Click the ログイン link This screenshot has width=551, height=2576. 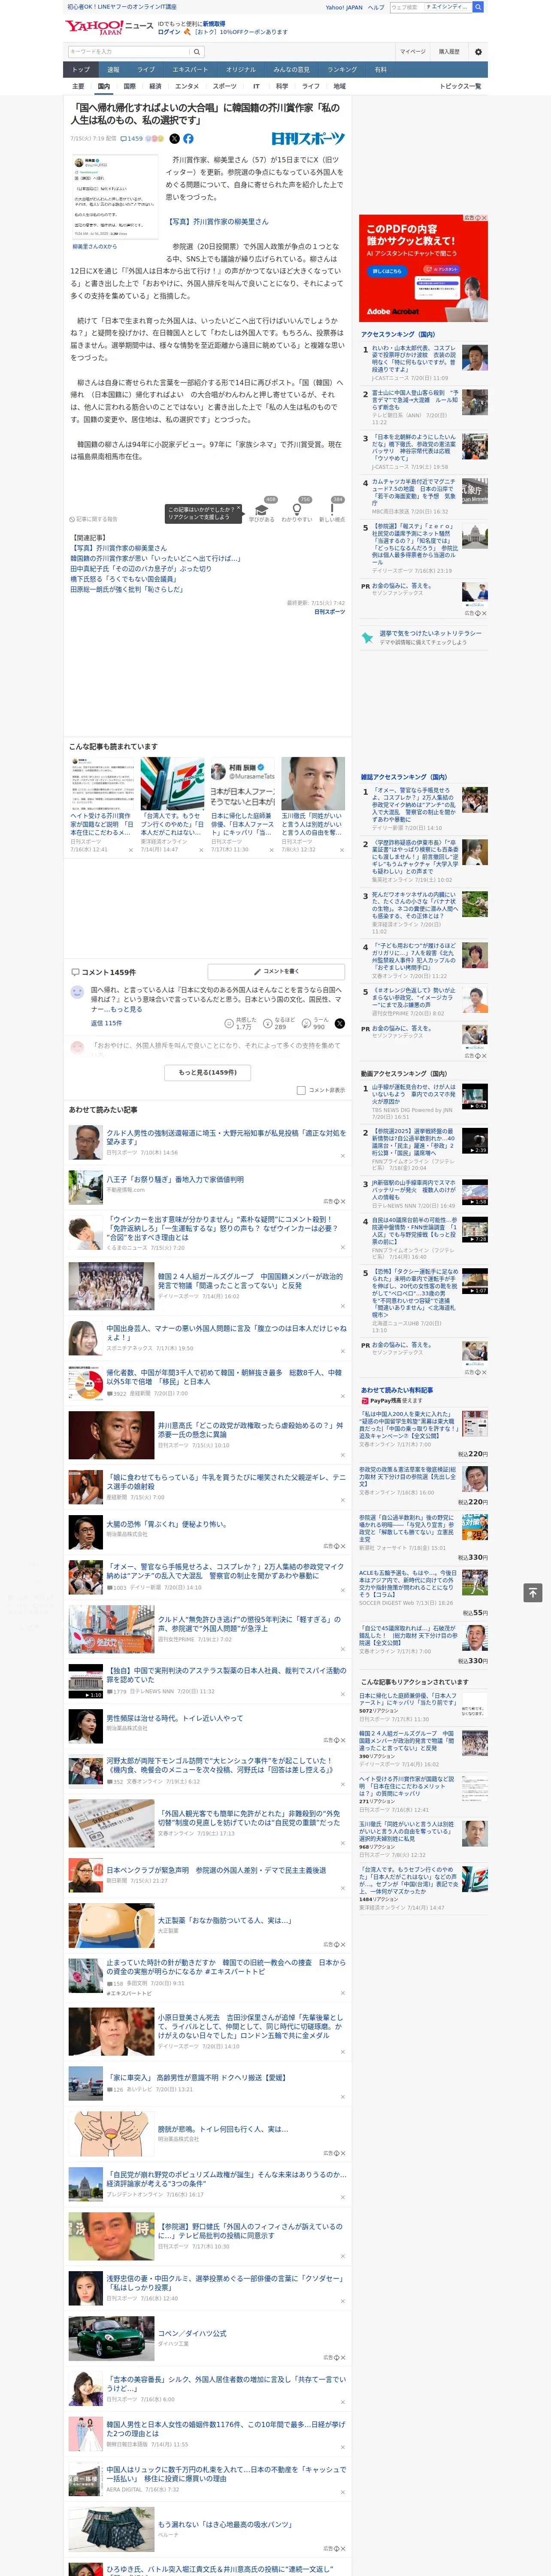[x=169, y=32]
